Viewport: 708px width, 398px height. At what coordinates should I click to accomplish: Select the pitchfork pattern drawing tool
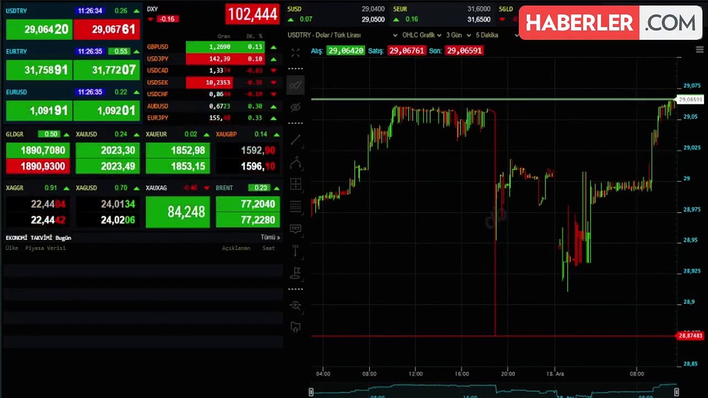[295, 163]
